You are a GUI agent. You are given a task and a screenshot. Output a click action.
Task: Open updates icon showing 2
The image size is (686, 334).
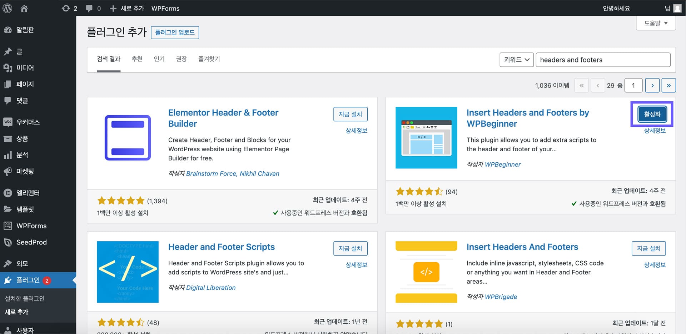click(x=66, y=8)
